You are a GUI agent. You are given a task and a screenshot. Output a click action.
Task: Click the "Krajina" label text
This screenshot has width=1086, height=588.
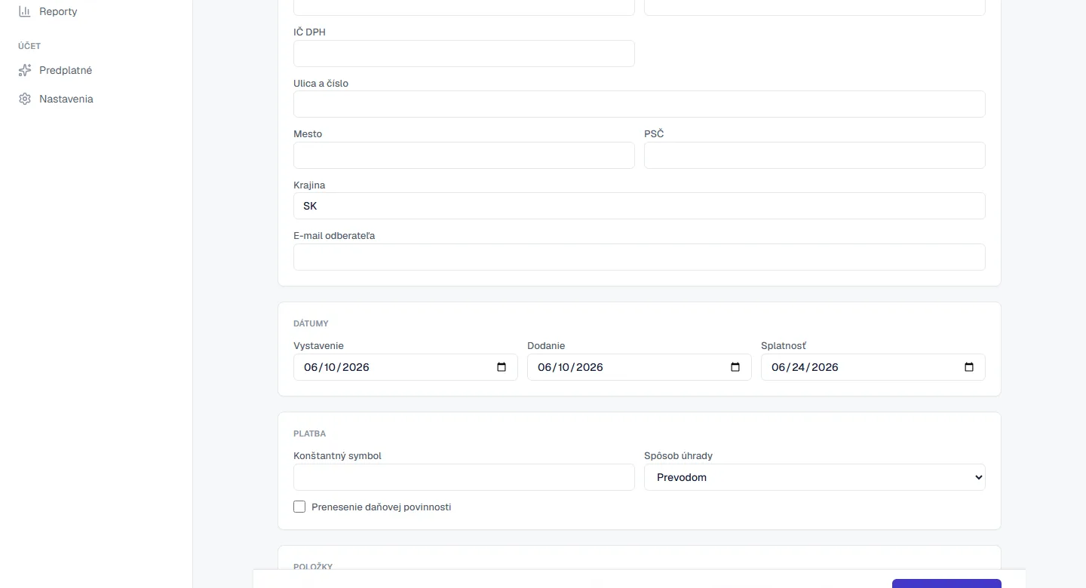pos(309,185)
